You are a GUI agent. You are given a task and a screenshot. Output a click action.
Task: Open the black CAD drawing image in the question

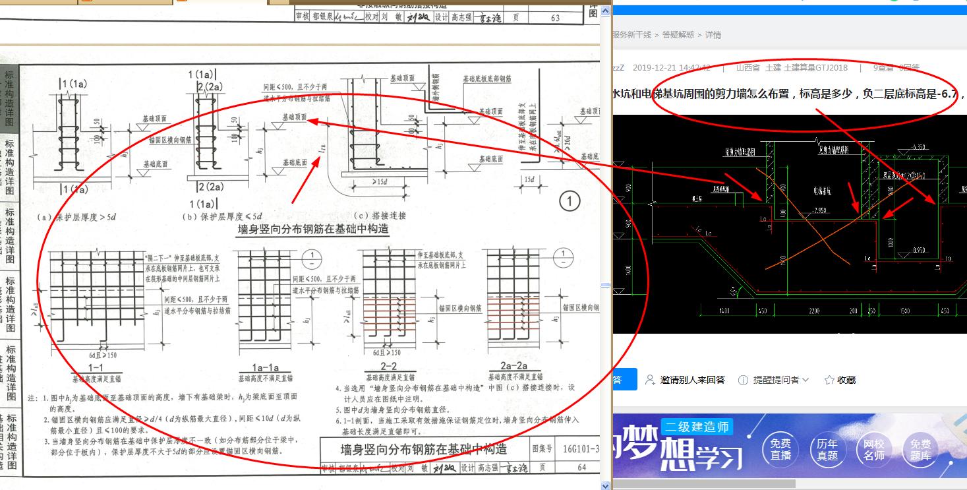coord(790,224)
